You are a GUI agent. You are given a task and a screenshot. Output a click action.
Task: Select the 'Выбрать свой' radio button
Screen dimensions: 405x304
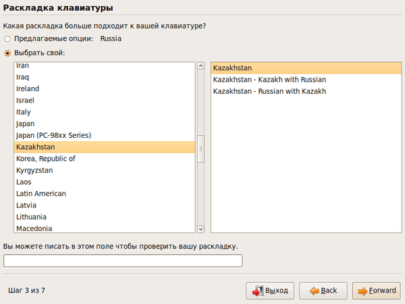point(7,53)
